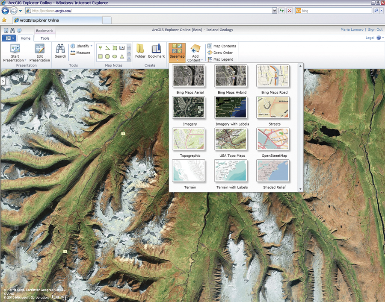Select the point pushpin map note
The height and width of the screenshot is (302, 385).
tap(100, 47)
